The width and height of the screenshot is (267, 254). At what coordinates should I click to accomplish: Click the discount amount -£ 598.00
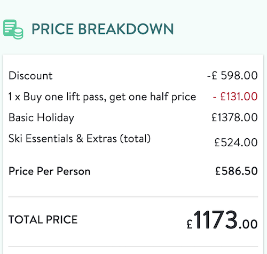(232, 75)
